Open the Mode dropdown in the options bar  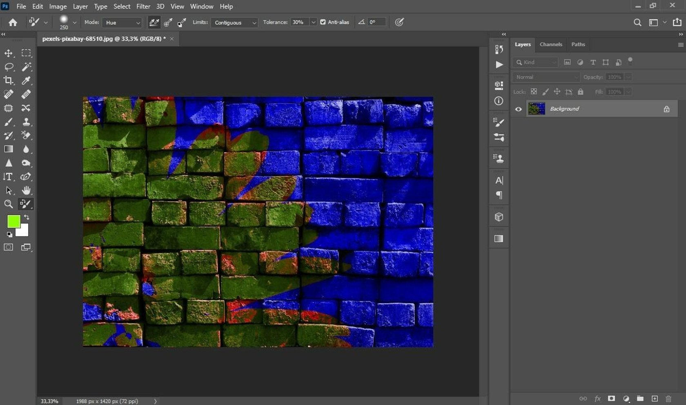tap(122, 22)
